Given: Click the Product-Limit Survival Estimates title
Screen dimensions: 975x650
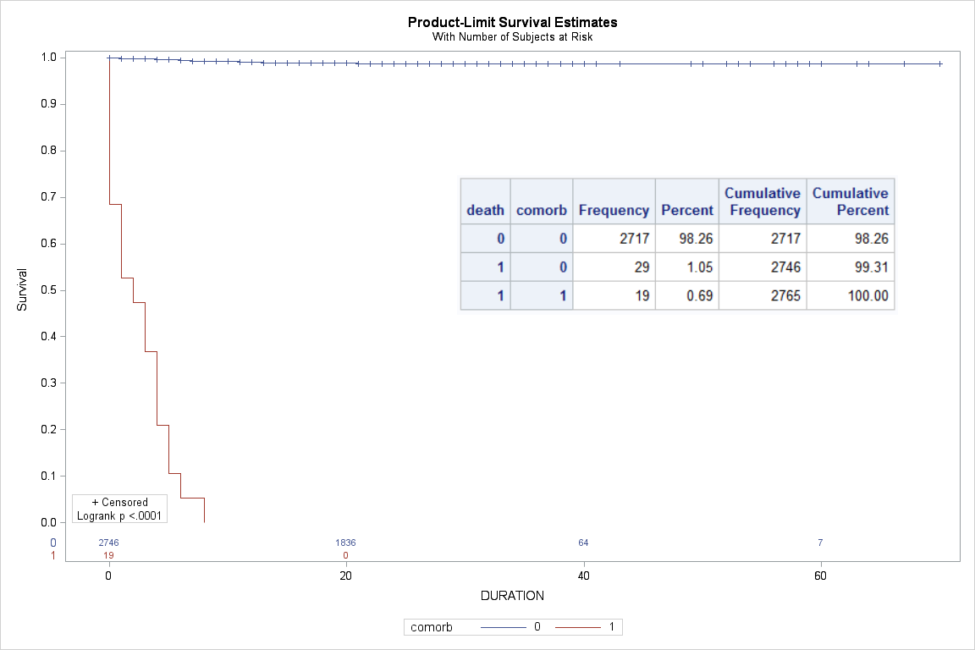Looking at the screenshot, I should (512, 23).
